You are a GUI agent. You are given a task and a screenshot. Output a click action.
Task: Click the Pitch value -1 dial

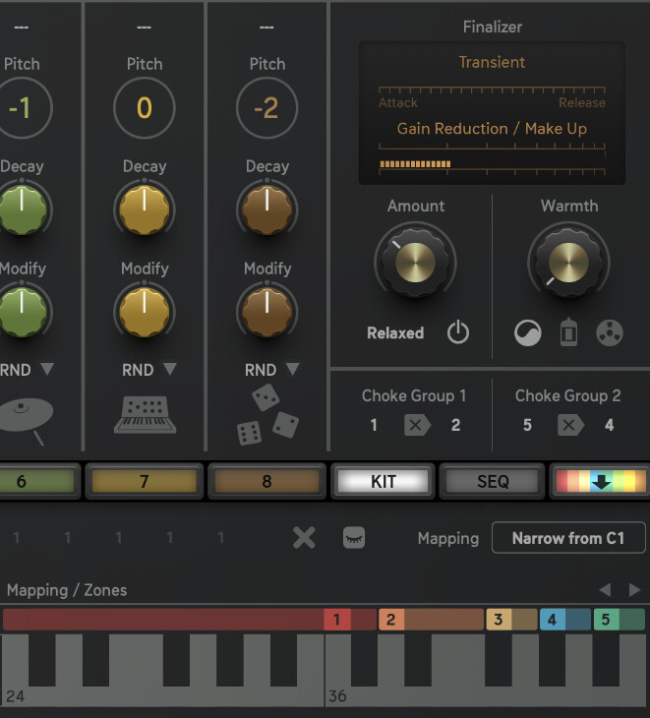pos(22,108)
